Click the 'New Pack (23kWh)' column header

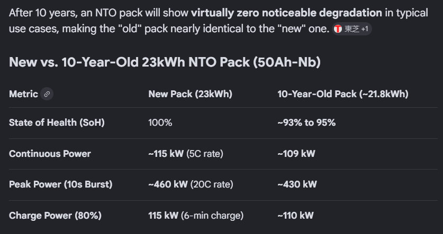[190, 94]
